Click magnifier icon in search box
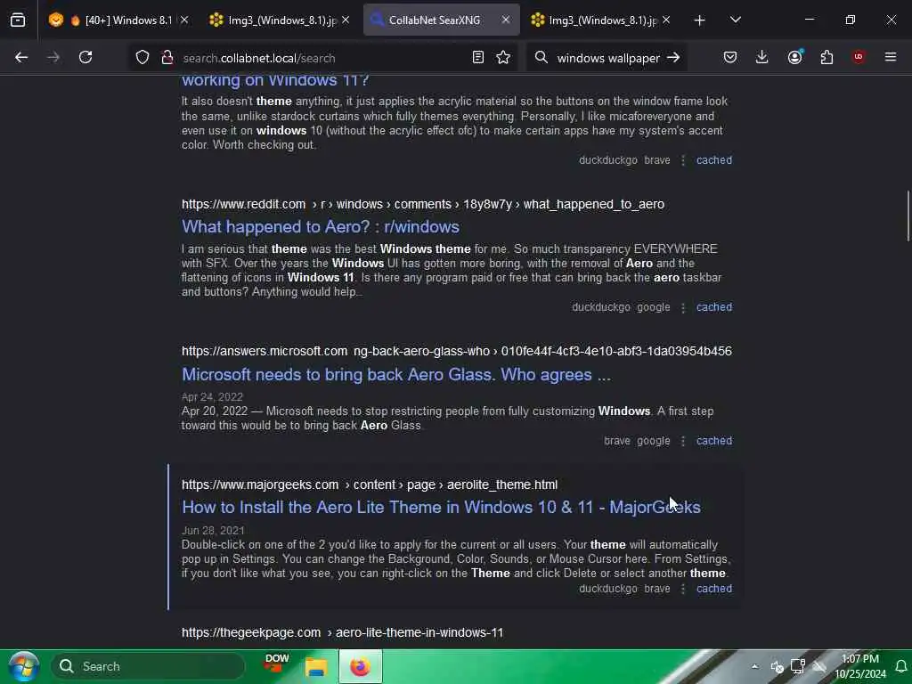 pos(541,57)
